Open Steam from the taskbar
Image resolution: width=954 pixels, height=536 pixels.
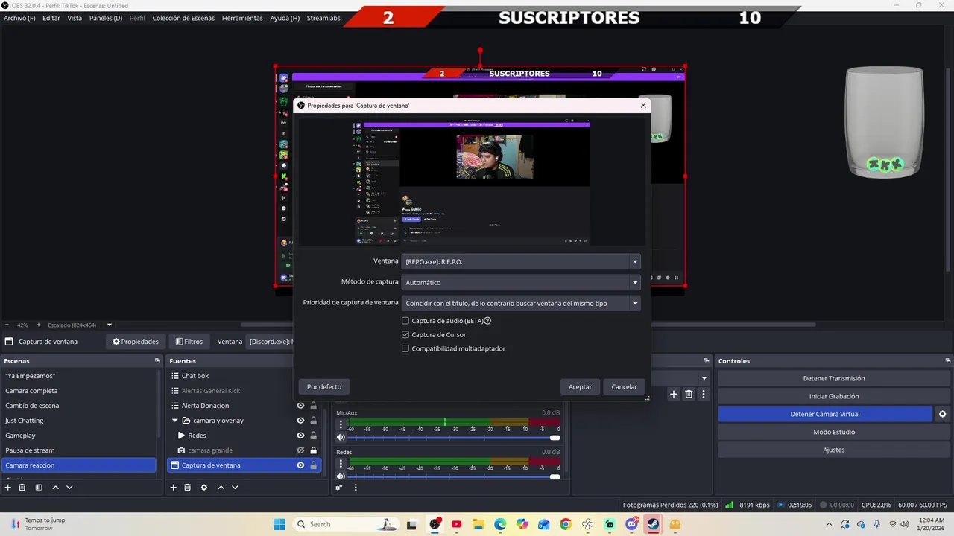(654, 524)
